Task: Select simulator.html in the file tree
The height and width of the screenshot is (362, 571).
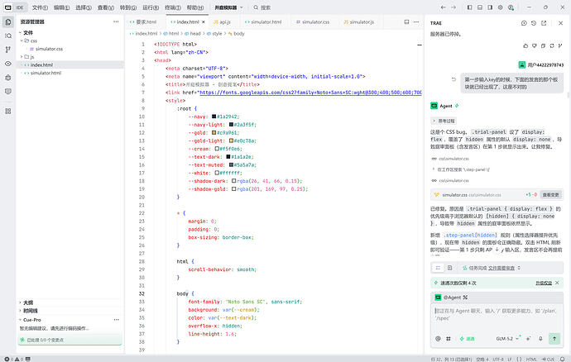Action: 46,73
